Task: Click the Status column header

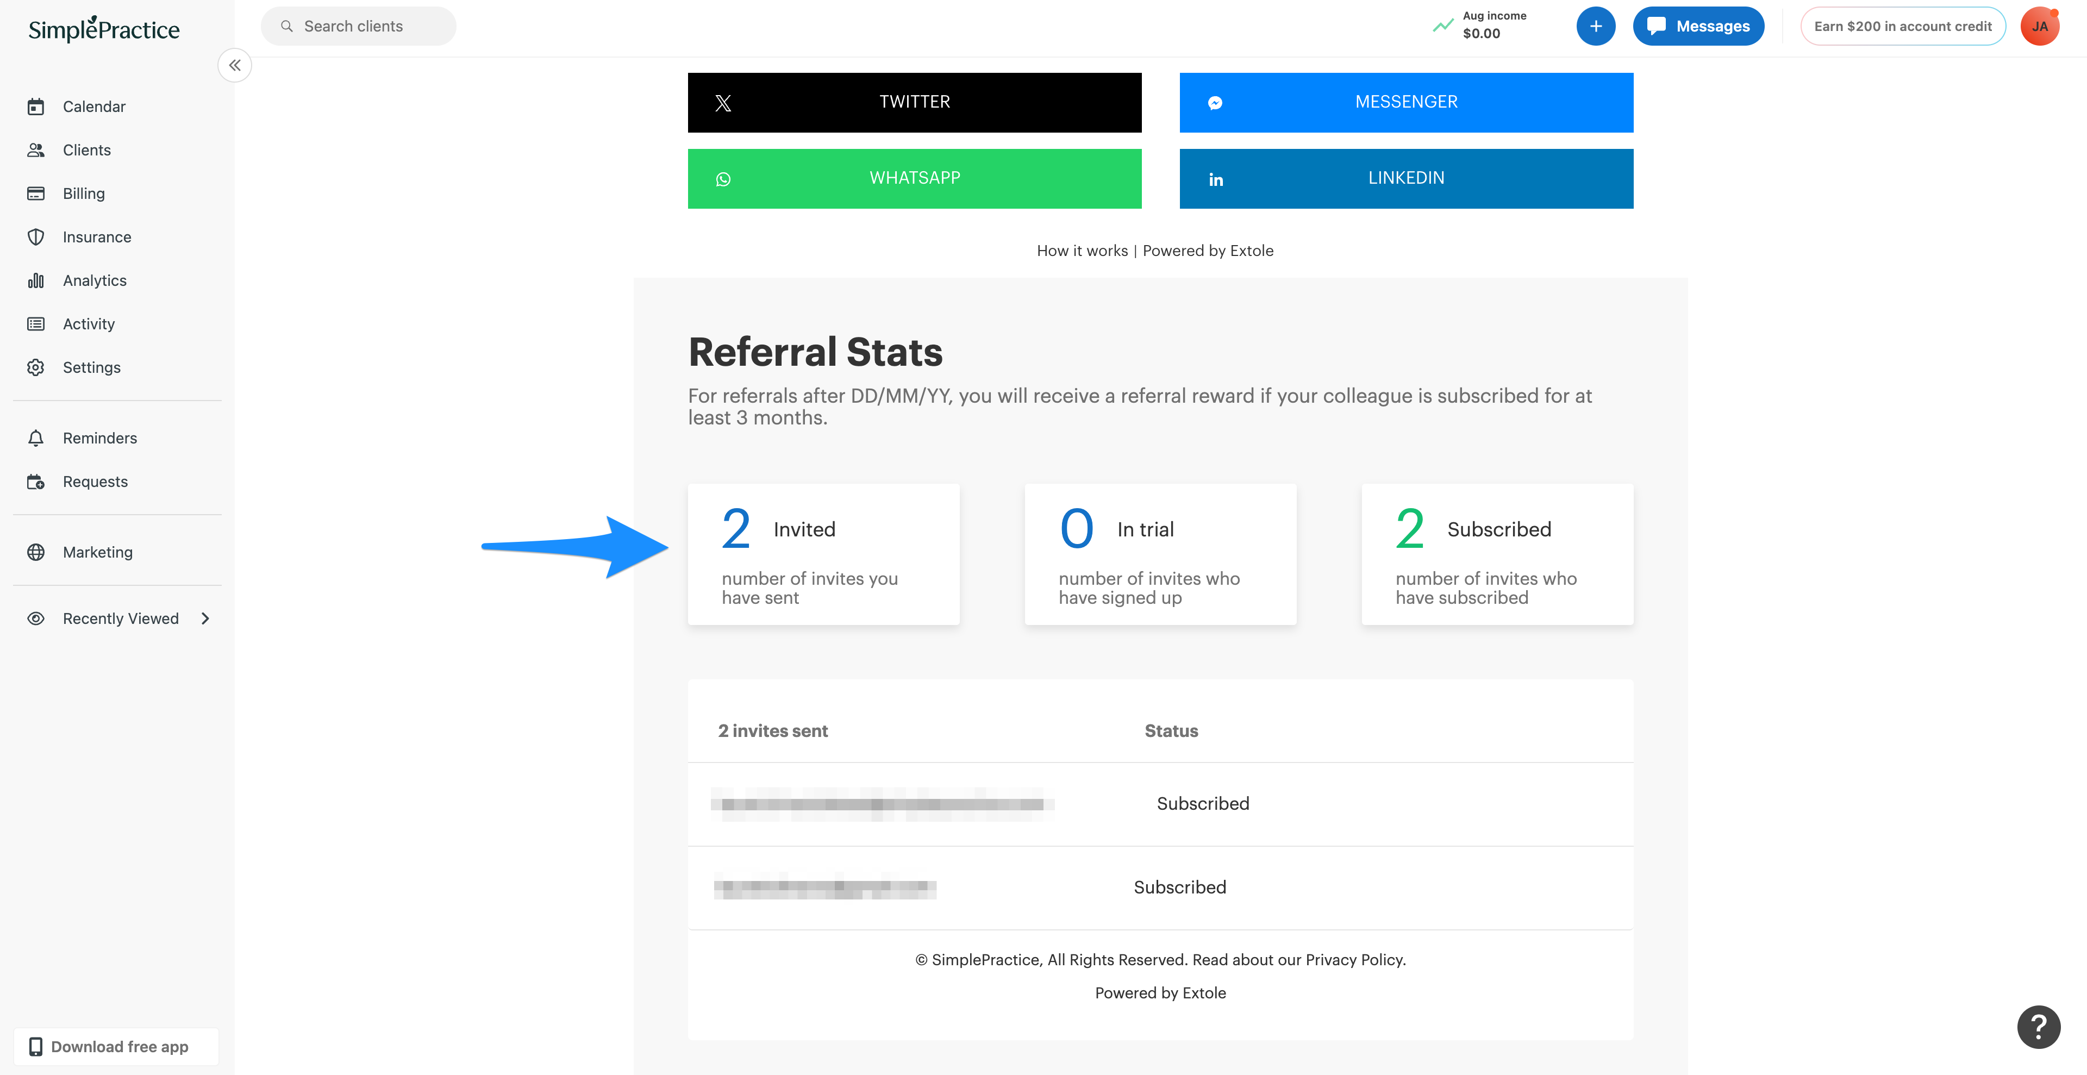Action: [x=1171, y=731]
